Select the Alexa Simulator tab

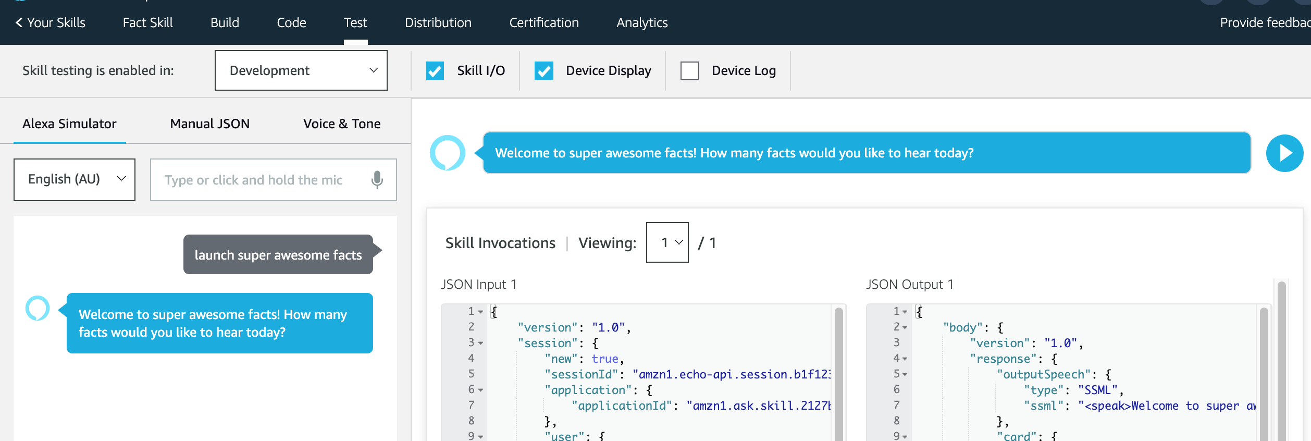(69, 124)
